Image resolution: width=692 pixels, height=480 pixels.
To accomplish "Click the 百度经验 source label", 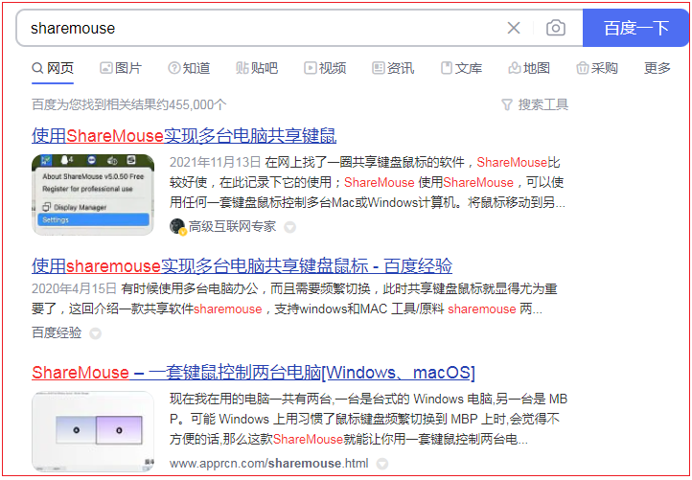I will click(x=57, y=332).
